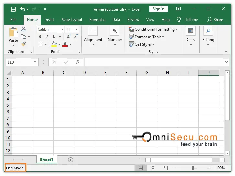Collapse the ribbon with chevron
Image resolution: width=235 pixels, height=176 pixels.
coord(226,52)
